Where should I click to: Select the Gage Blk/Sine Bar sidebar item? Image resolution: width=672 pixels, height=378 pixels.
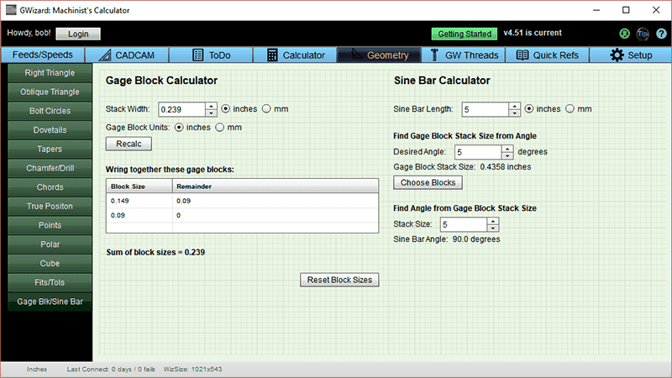pos(50,302)
